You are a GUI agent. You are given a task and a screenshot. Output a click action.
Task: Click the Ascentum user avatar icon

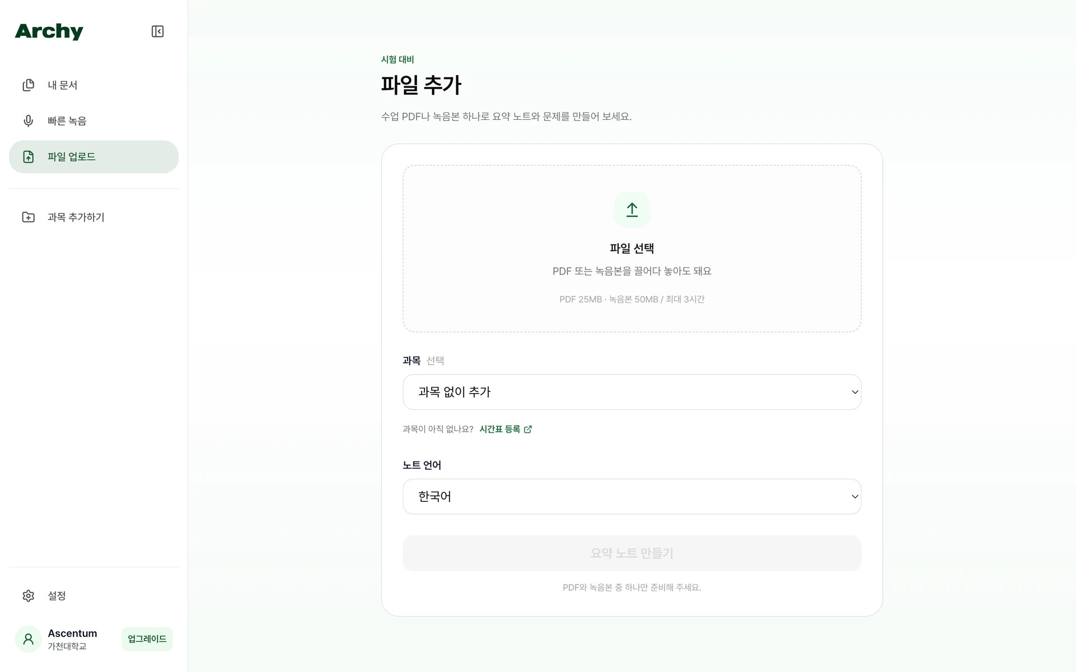(28, 639)
